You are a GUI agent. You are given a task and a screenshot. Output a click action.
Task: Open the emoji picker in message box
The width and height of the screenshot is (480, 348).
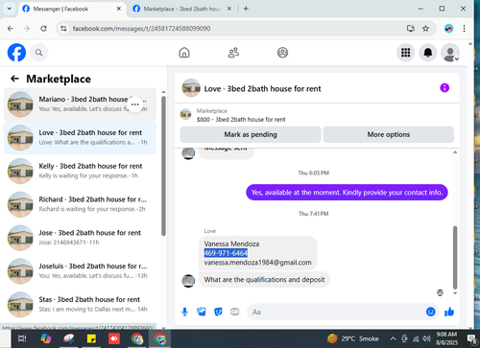pos(431,312)
